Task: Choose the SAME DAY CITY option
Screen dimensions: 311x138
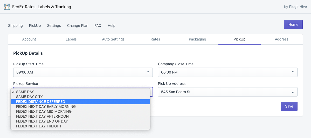Action: pyautogui.click(x=80, y=97)
